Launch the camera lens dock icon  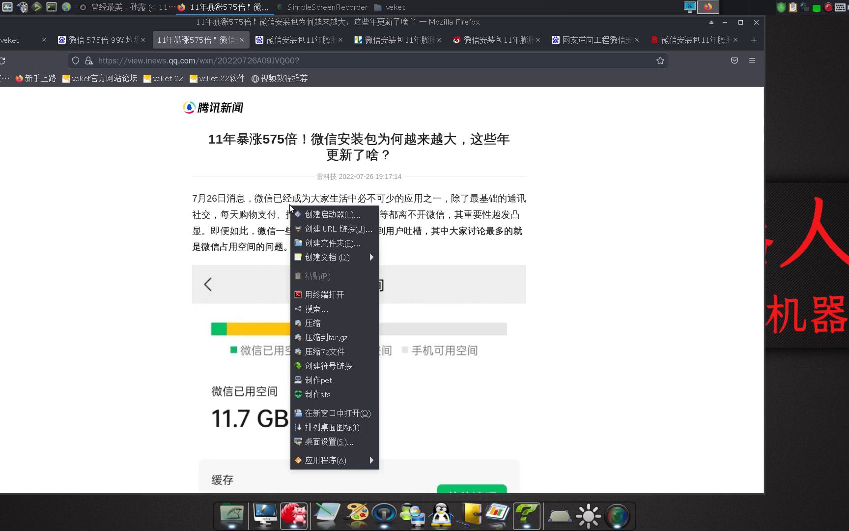(617, 515)
